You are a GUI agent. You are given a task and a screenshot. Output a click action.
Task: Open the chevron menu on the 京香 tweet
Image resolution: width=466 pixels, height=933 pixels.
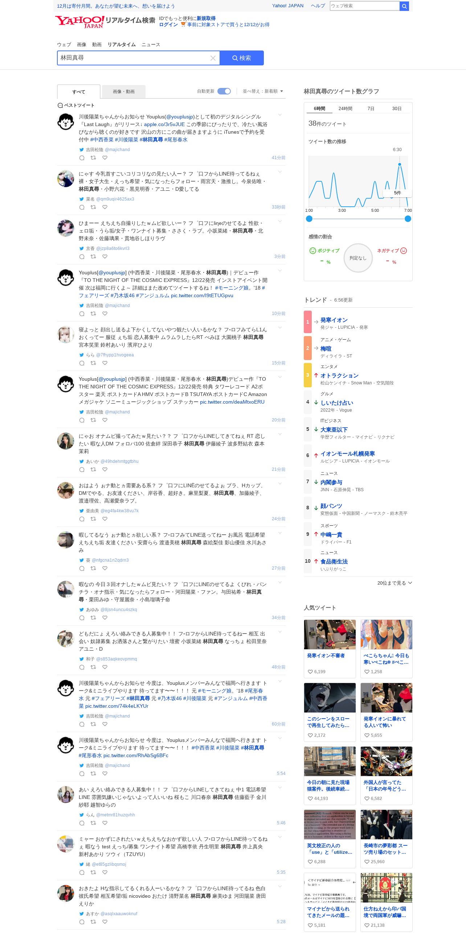point(280,222)
